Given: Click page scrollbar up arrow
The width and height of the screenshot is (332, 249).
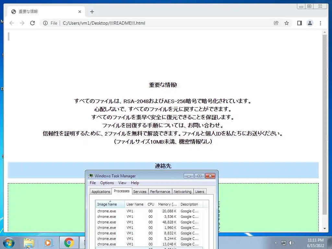Looking at the screenshot, I should click(x=325, y=32).
